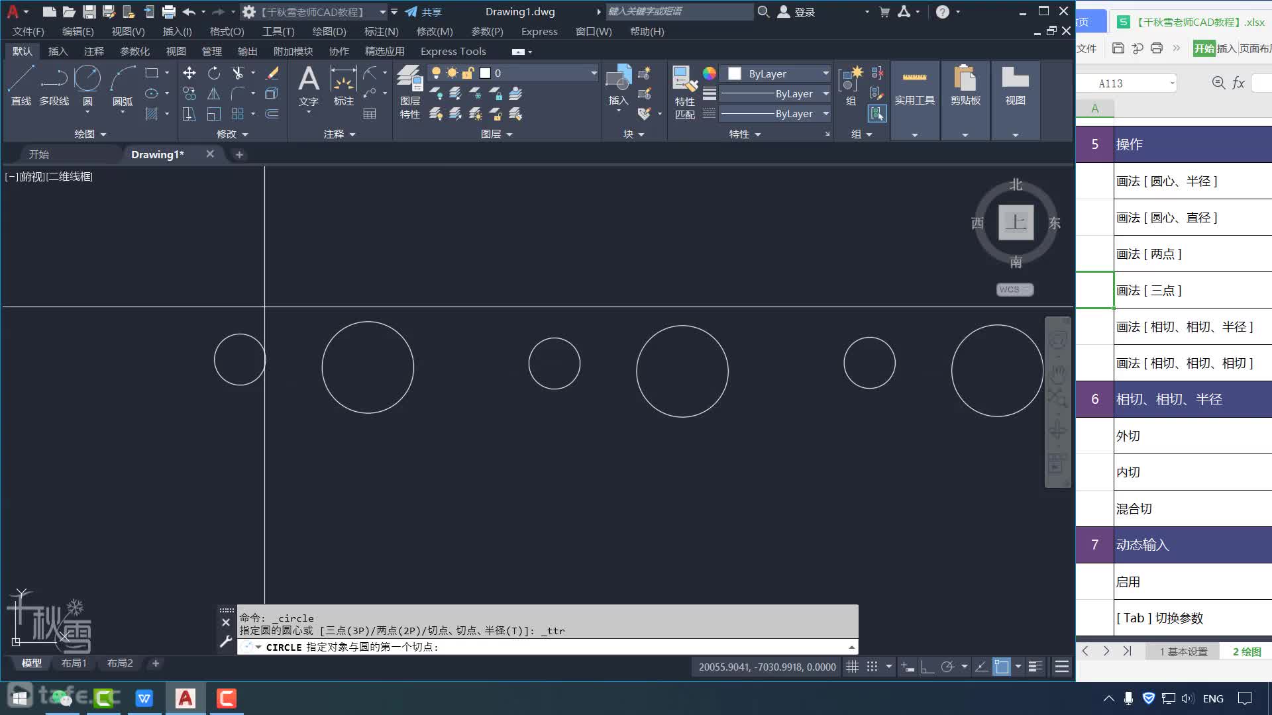Switch to the 注释 ribbon tab
The height and width of the screenshot is (715, 1272).
[93, 51]
